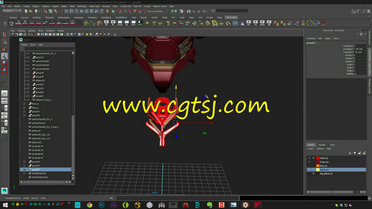Click the open scene folder icon
The width and height of the screenshot is (372, 209).
click(31, 11)
